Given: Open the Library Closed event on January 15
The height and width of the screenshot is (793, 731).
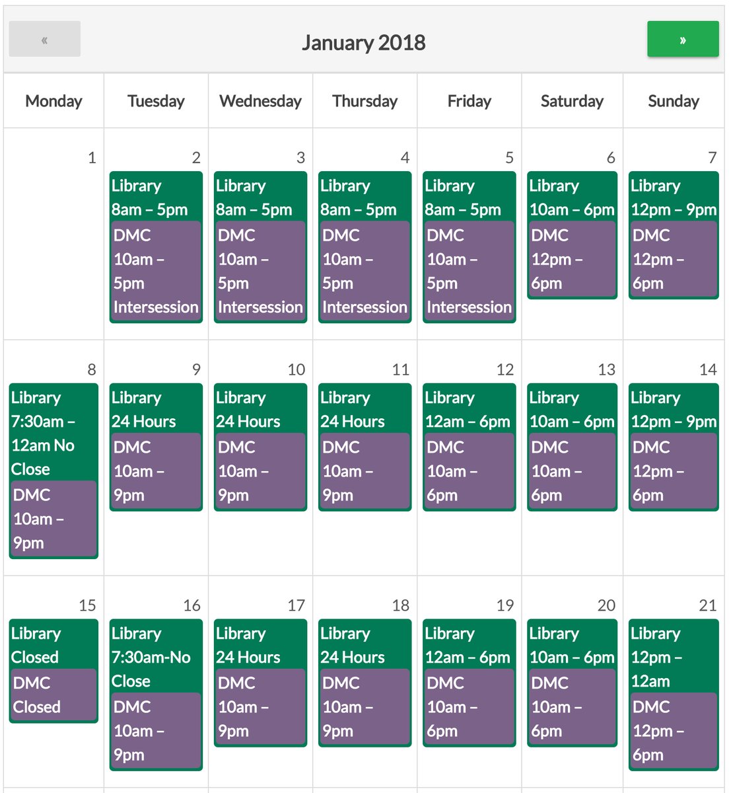Looking at the screenshot, I should click(53, 645).
